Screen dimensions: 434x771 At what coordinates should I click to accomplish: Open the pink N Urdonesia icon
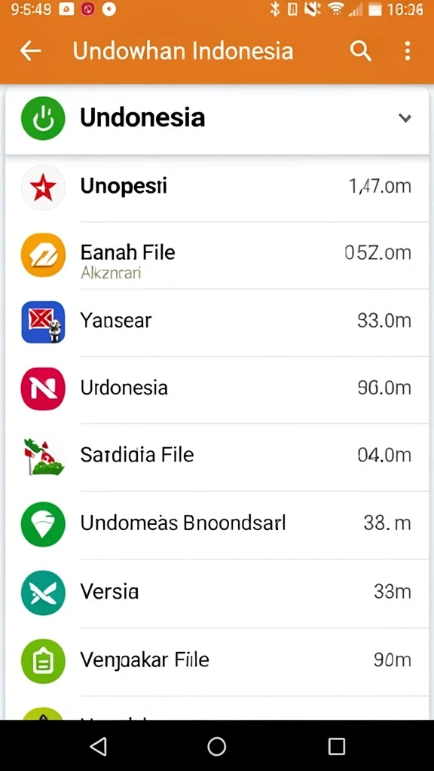point(43,389)
